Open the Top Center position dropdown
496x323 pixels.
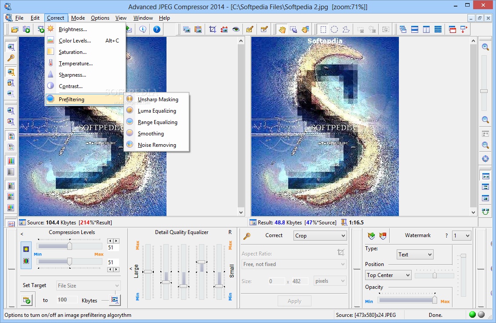point(388,275)
